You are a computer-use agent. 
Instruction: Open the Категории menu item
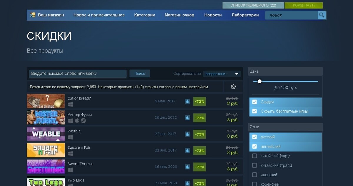point(145,15)
